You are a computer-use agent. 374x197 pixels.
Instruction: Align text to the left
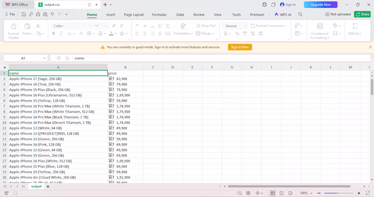pyautogui.click(x=137, y=33)
